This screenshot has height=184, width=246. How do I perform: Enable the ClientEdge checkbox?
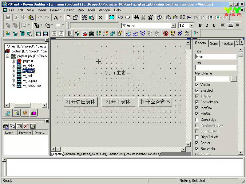coord(197,120)
